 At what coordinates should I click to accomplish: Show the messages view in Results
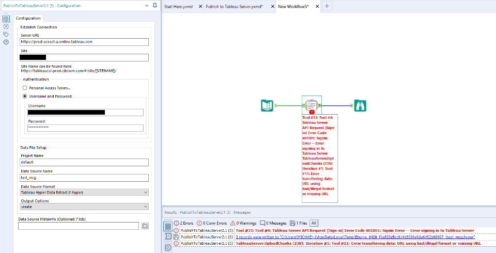[x=168, y=226]
